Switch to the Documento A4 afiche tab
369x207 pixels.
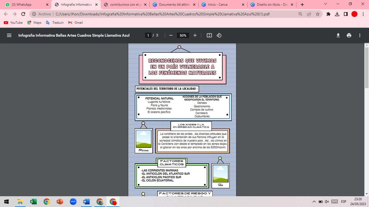click(174, 5)
